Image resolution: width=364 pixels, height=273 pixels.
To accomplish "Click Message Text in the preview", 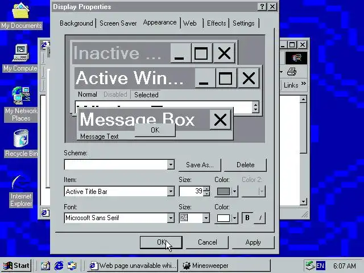I will 100,136.
